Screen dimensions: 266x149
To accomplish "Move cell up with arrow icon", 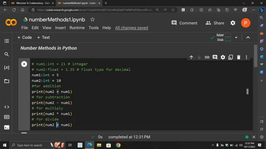I will click(191, 57).
